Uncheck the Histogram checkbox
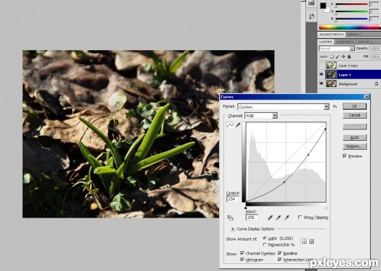 (243, 260)
